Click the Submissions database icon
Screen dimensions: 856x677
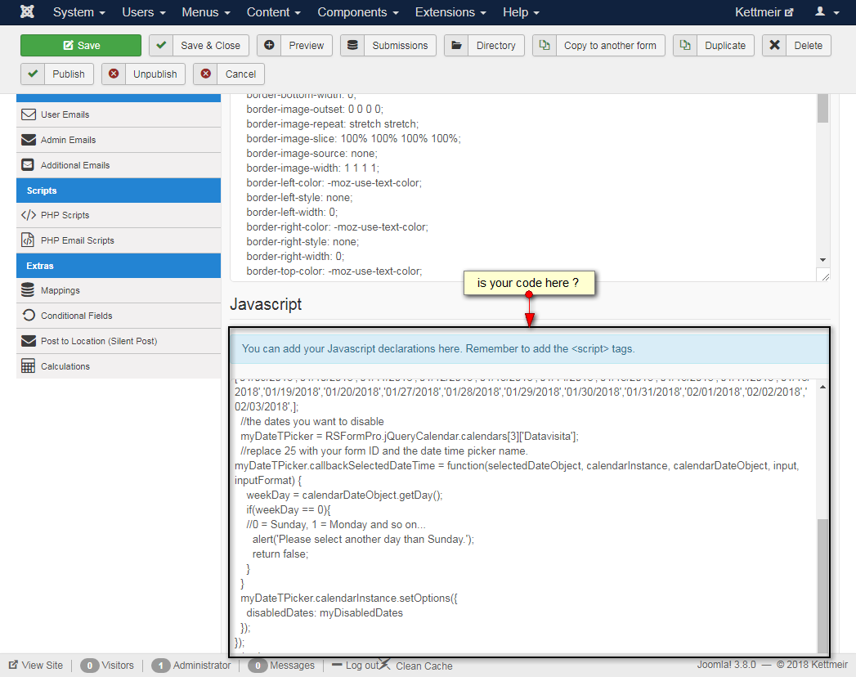click(352, 45)
